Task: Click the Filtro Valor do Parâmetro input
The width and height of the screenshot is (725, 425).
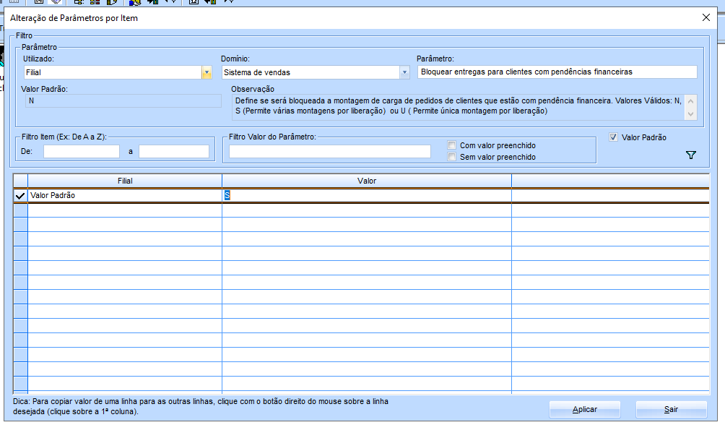Action: (x=330, y=151)
